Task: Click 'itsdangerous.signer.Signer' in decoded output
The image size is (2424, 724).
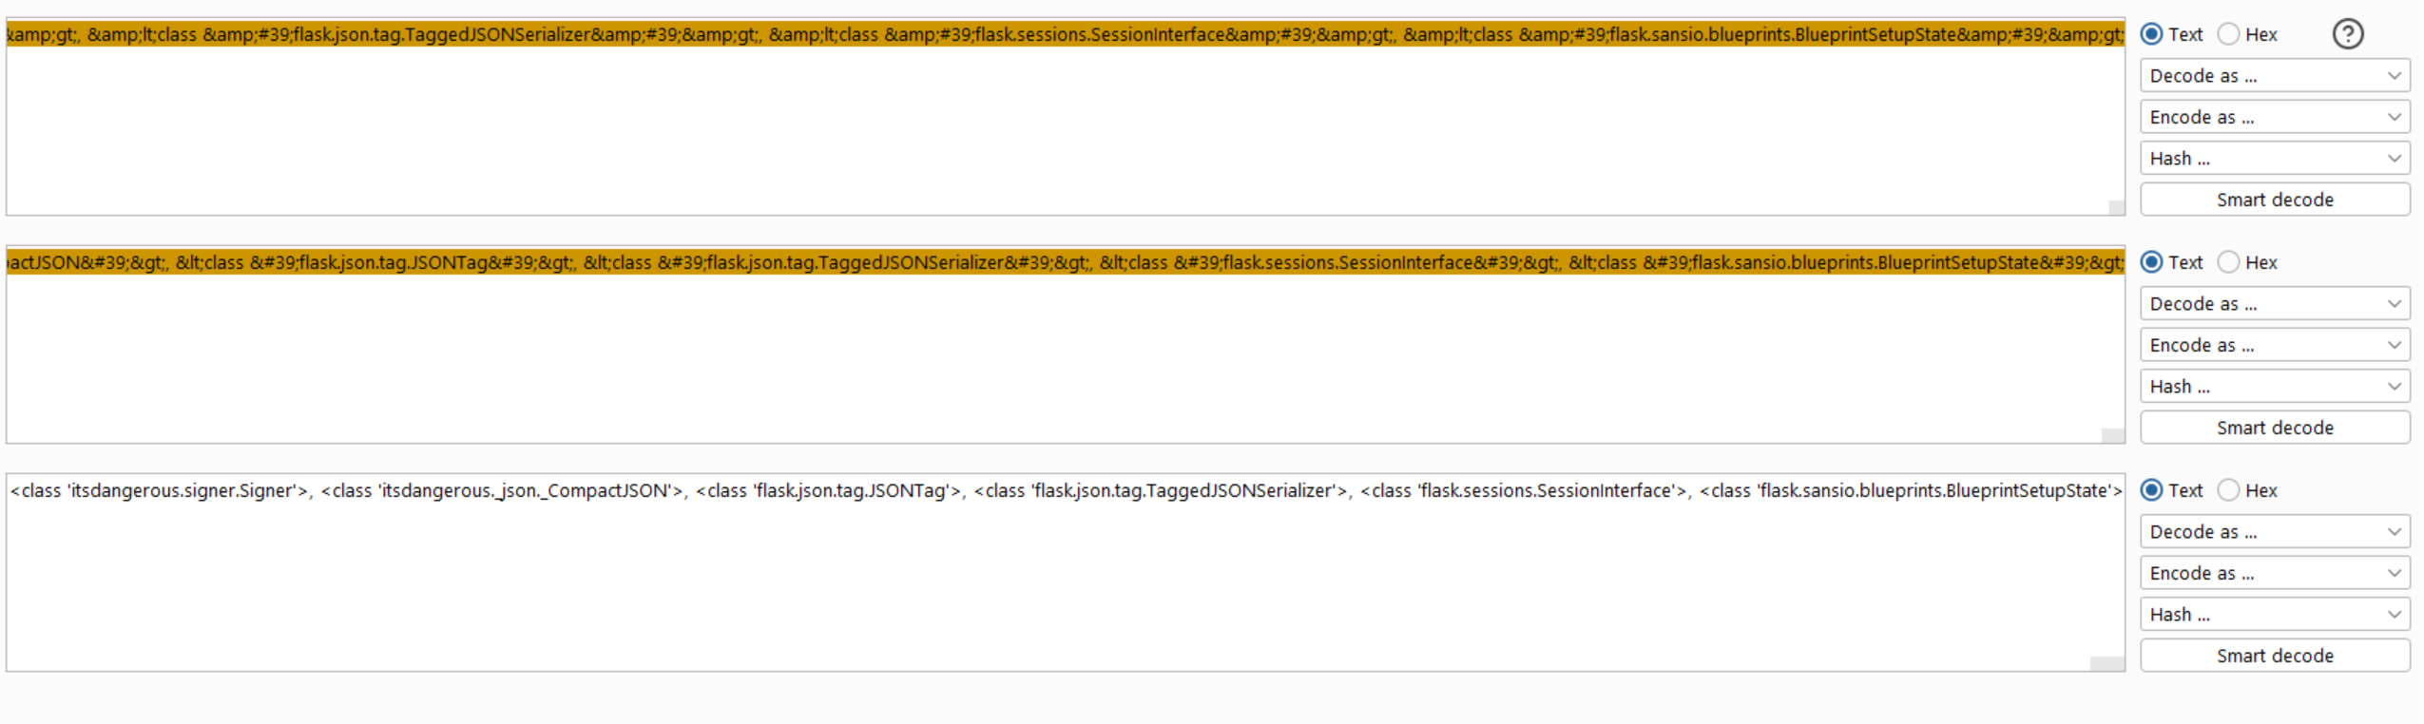Action: 183,491
